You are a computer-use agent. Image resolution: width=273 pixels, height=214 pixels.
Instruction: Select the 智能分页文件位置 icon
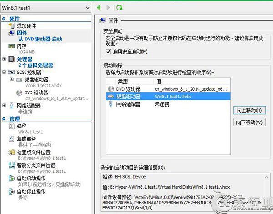pyautogui.click(x=11, y=165)
